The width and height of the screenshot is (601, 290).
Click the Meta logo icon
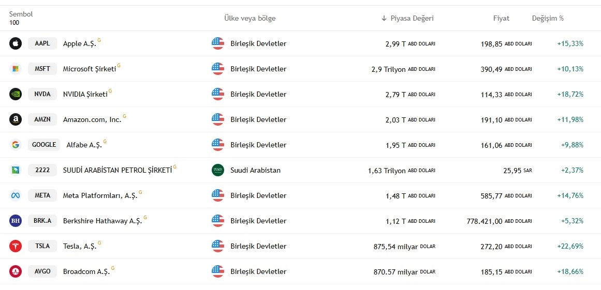point(16,195)
